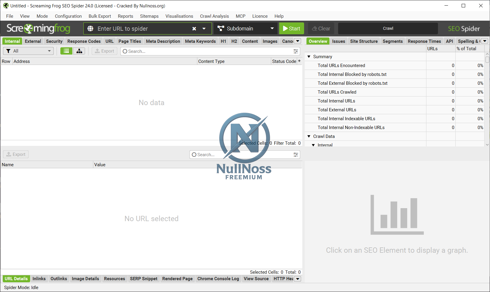
Task: Collapse the Summary section
Action: (309, 57)
